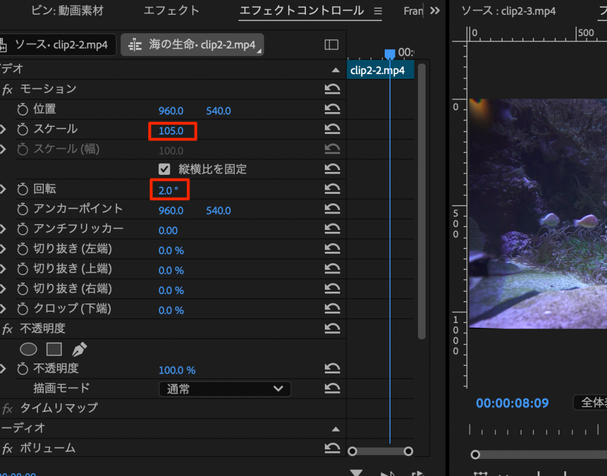Click the エフェクトコントロール panel menu icon
The image size is (607, 476).
[x=378, y=11]
